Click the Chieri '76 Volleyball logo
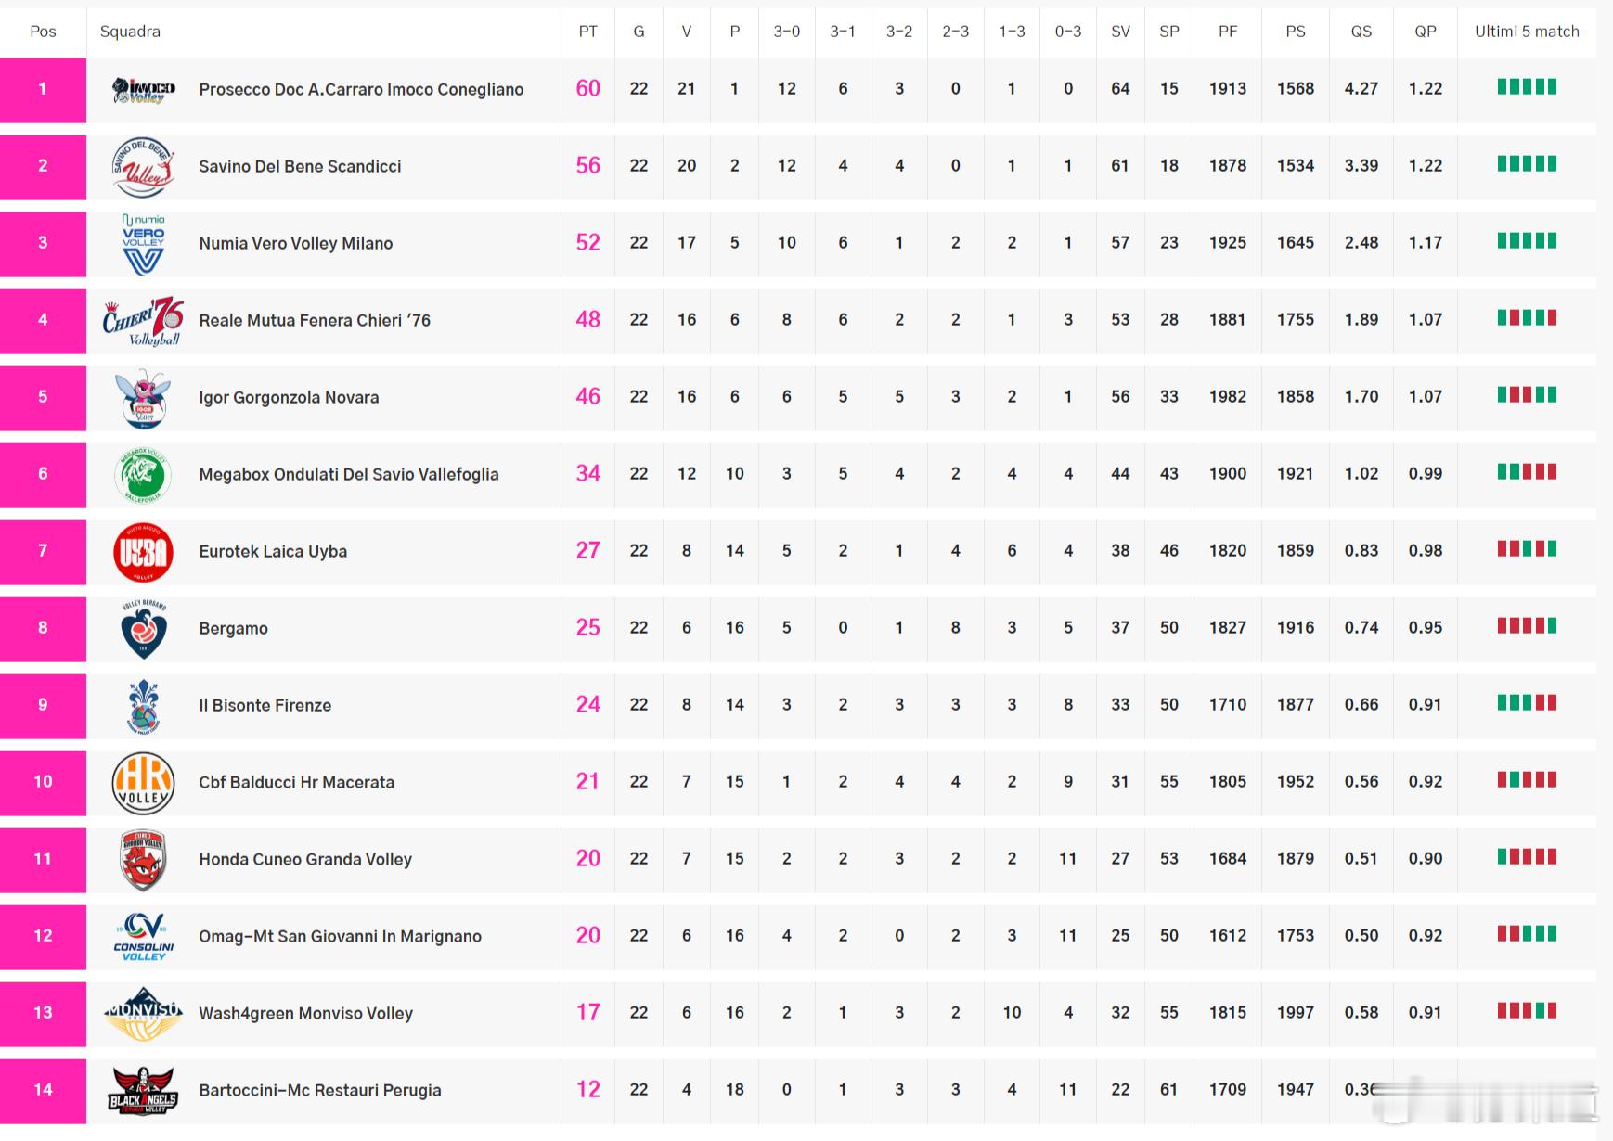Viewport: 1613px width, 1141px height. tap(143, 321)
